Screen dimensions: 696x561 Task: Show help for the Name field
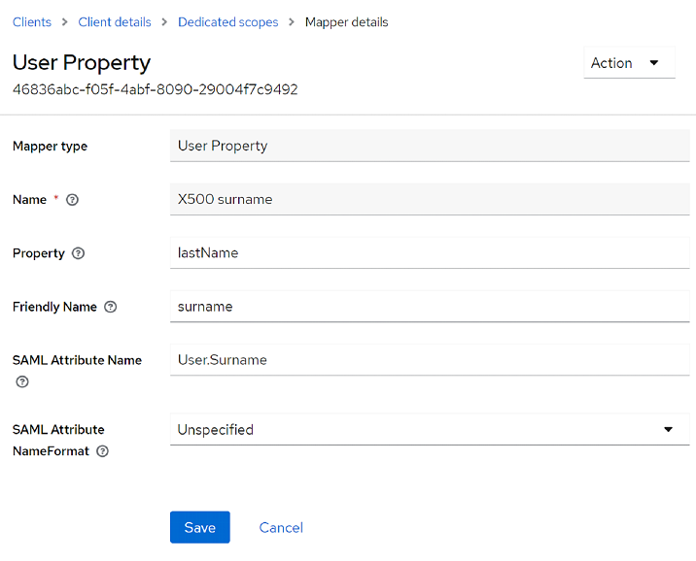click(72, 200)
